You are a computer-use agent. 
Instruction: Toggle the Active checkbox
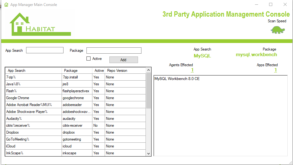(89, 59)
